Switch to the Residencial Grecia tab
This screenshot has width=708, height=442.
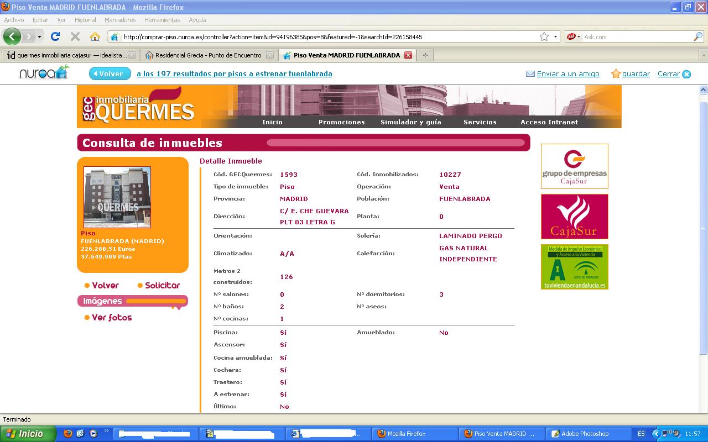pyautogui.click(x=208, y=55)
